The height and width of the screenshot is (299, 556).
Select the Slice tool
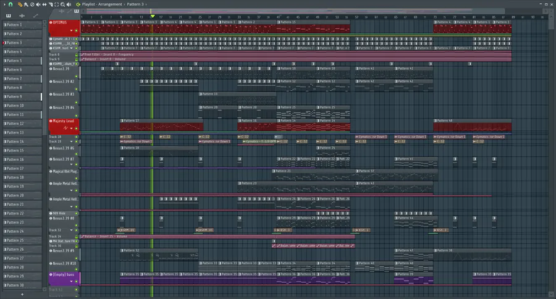[x=51, y=4]
